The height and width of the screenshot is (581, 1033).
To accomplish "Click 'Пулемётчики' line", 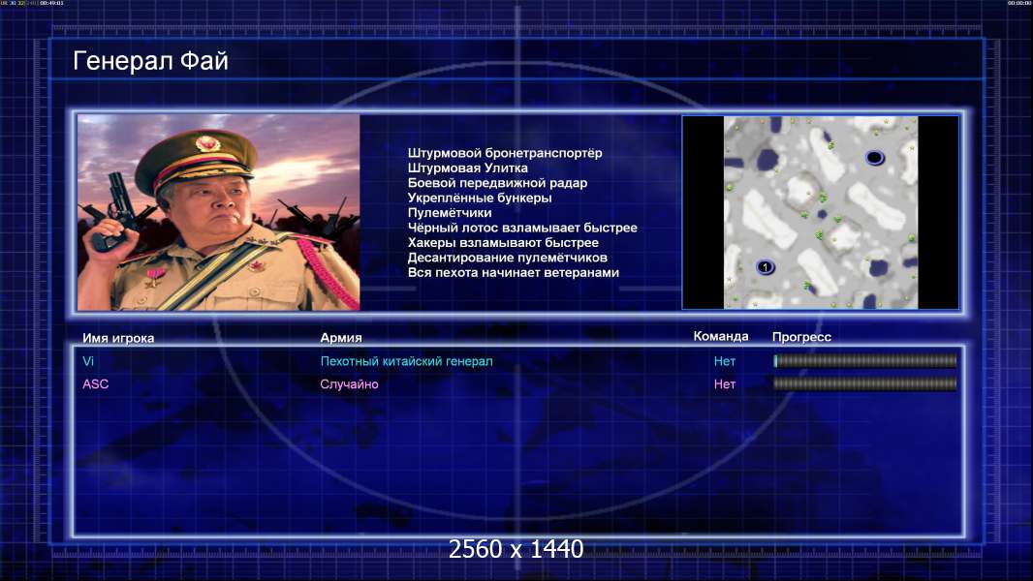I will [450, 212].
